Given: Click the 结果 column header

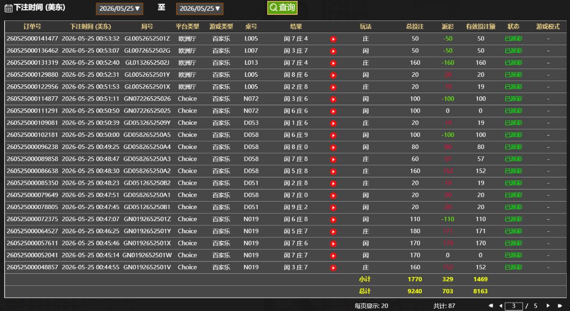Looking at the screenshot, I should coord(296,27).
